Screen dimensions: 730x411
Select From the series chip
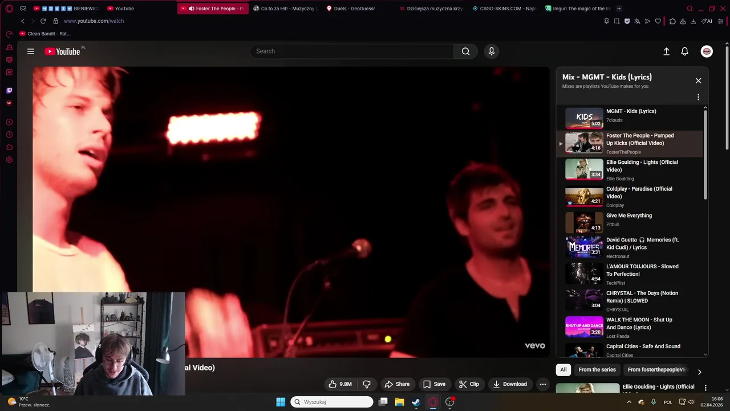(x=597, y=370)
